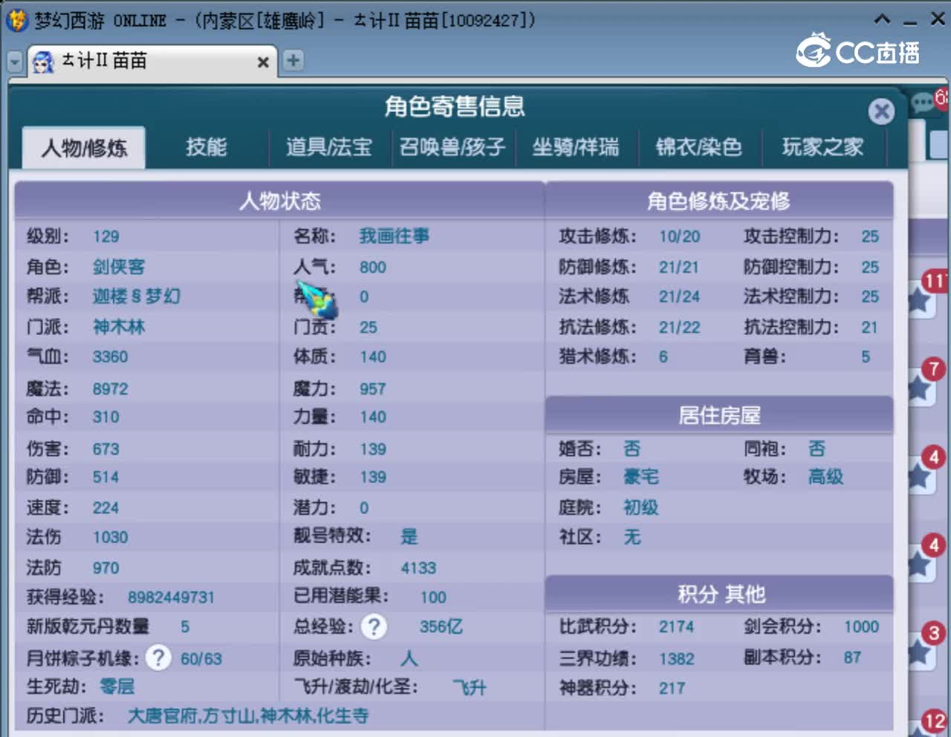This screenshot has height=737, width=951.
Task: Click the character name 我画往事
Action: (x=394, y=236)
